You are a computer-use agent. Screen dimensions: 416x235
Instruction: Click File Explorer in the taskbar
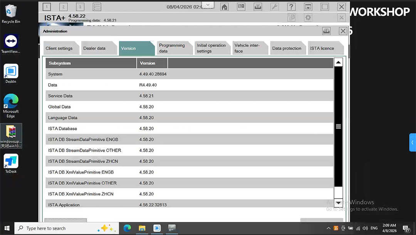pyautogui.click(x=142, y=228)
